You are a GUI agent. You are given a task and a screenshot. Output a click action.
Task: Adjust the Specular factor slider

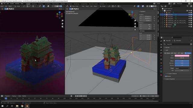pyautogui.click(x=182, y=63)
